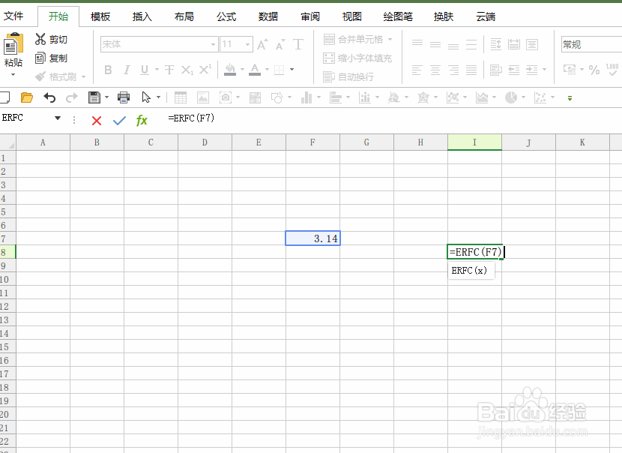Click the scatter chart icon
The image size is (622, 453).
[x=540, y=97]
